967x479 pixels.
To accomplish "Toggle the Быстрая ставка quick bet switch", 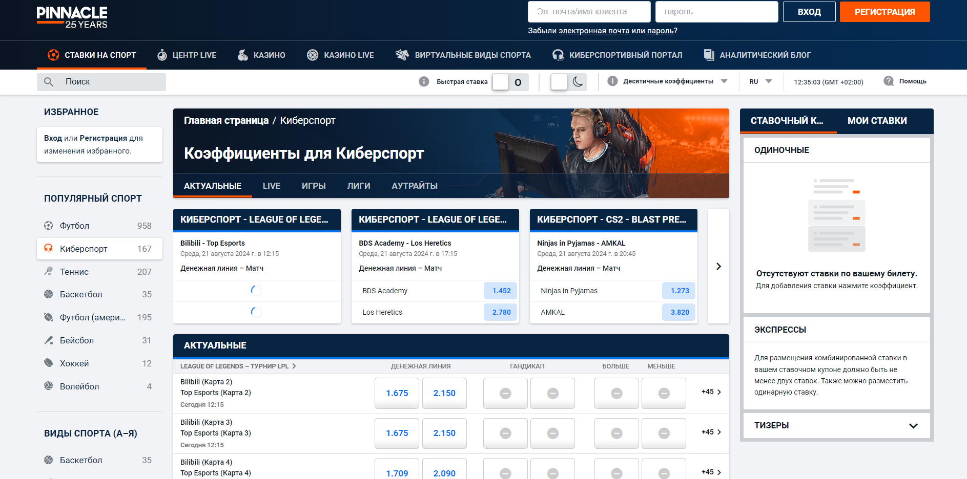I will (x=509, y=82).
